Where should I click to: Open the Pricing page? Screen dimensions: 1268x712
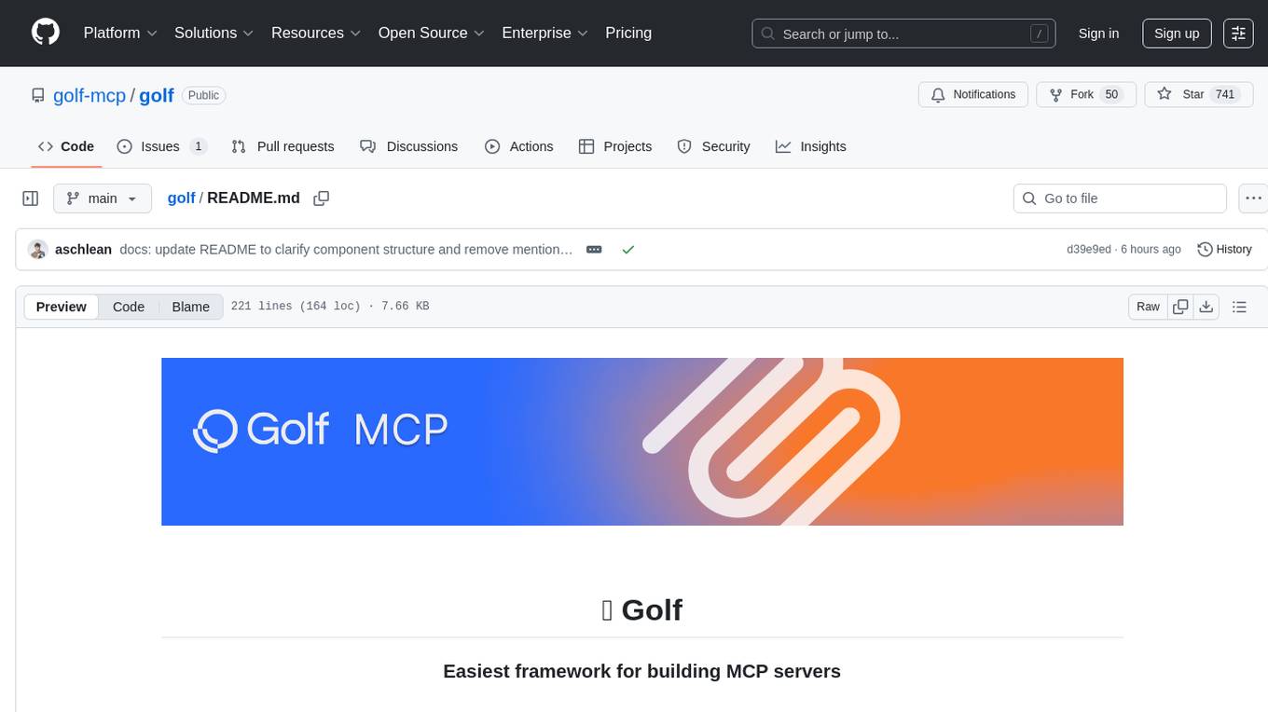pyautogui.click(x=628, y=33)
